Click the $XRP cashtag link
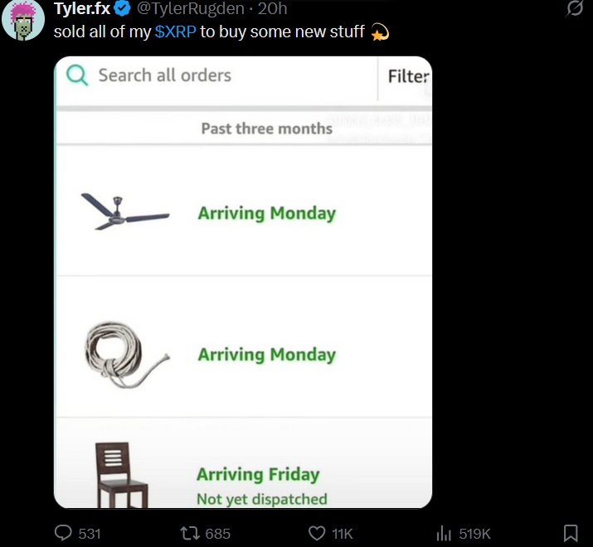Viewport: 593px width, 547px height. pos(175,32)
